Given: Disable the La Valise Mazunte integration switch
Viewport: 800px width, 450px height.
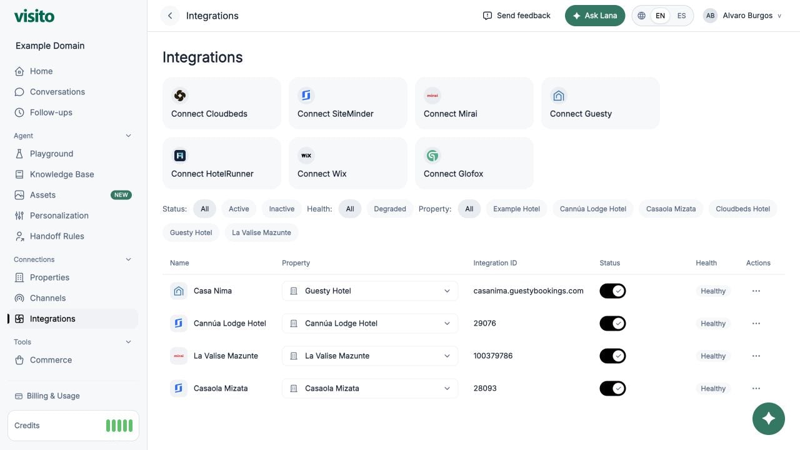Looking at the screenshot, I should 612,356.
